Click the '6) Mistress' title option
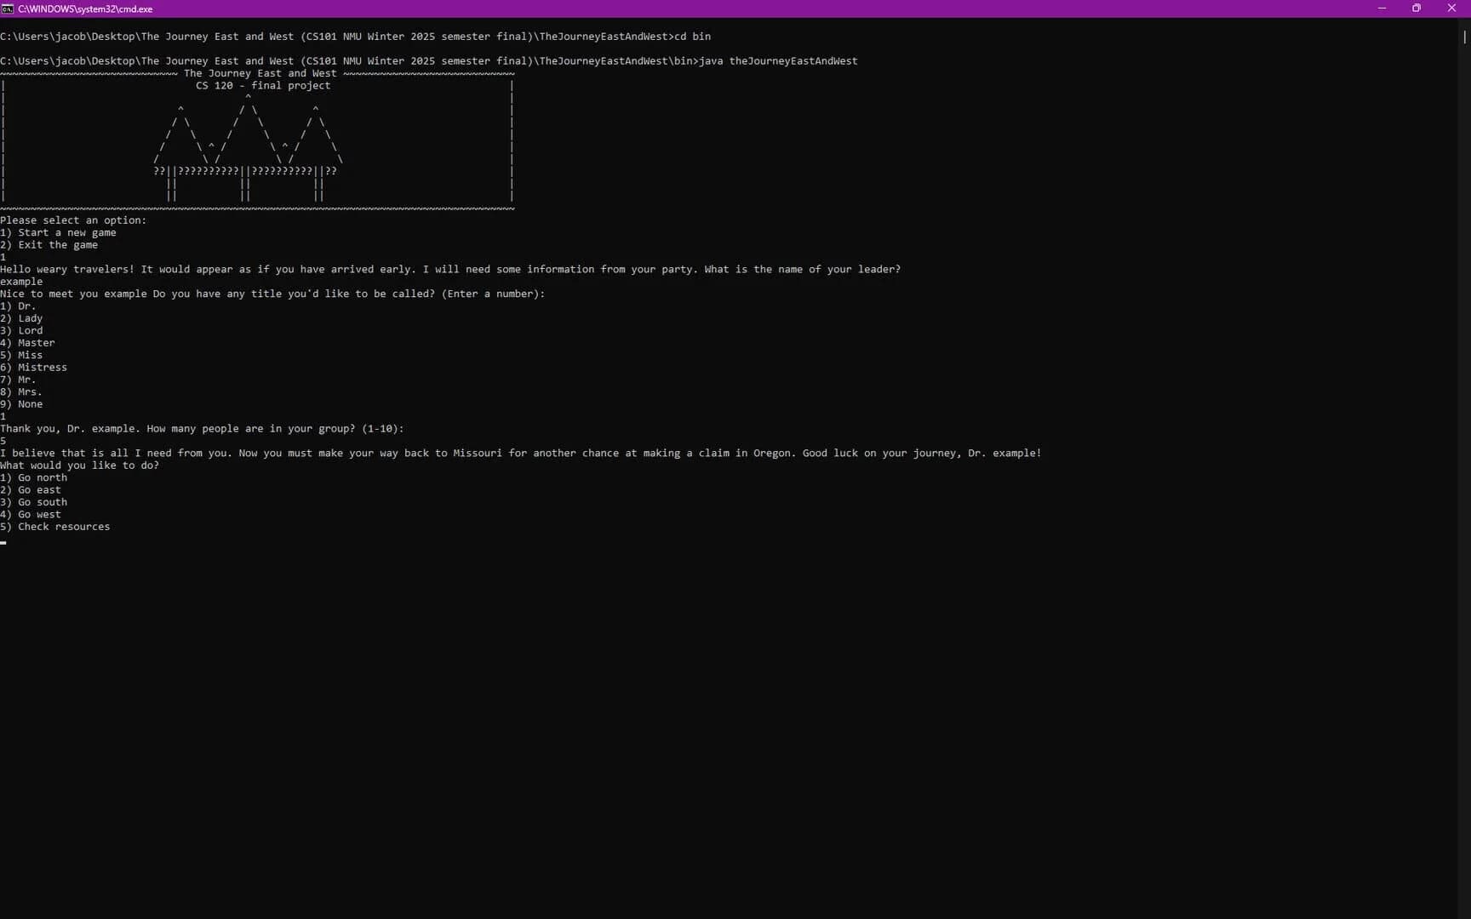Image resolution: width=1471 pixels, height=919 pixels. click(x=33, y=368)
